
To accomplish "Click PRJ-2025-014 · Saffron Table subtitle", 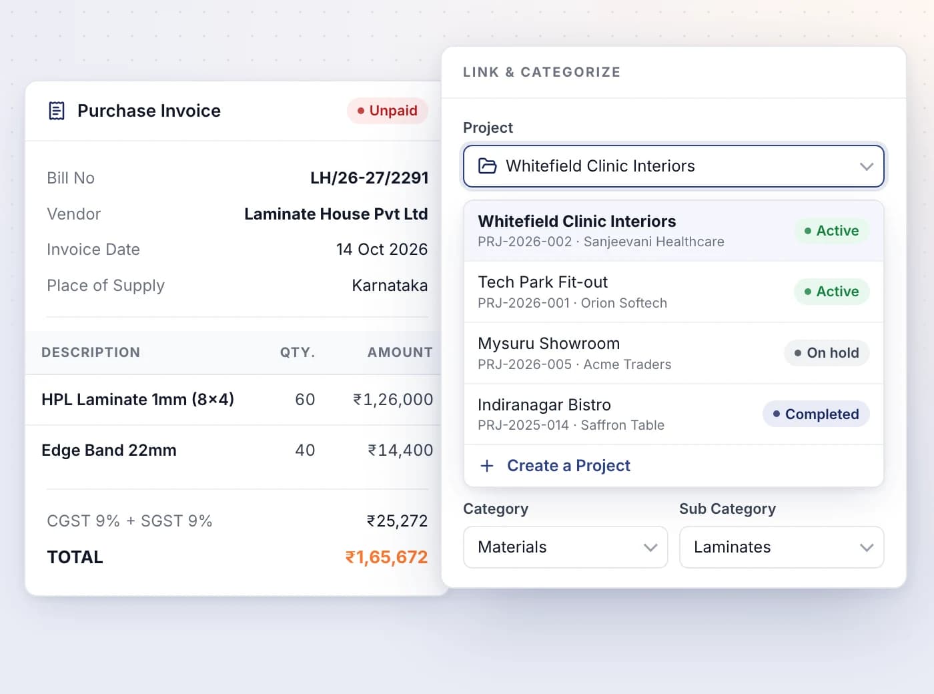I will [x=571, y=425].
